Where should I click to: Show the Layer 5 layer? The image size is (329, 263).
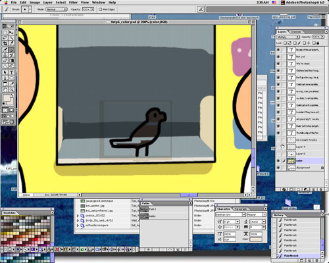coord(278,154)
